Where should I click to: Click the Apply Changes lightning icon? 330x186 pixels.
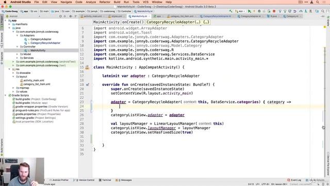254,11
